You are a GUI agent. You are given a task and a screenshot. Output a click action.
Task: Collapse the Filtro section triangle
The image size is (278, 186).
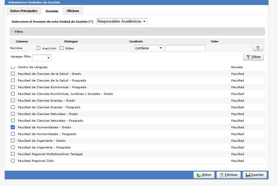click(x=13, y=32)
